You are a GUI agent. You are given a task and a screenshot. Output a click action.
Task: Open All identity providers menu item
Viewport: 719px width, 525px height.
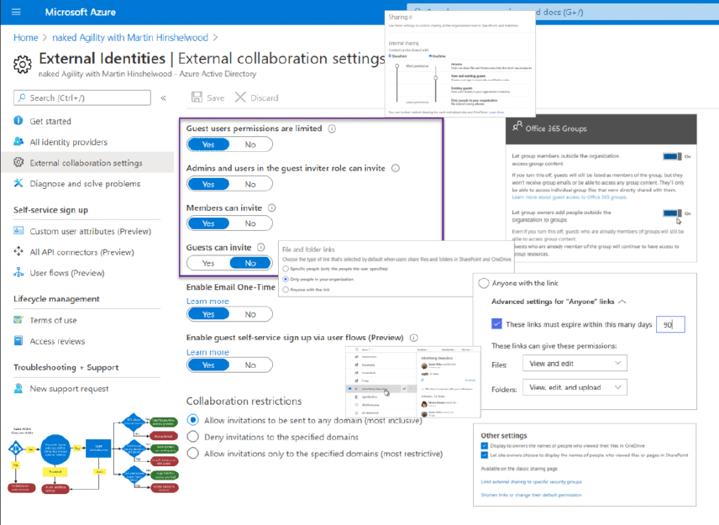pos(69,142)
